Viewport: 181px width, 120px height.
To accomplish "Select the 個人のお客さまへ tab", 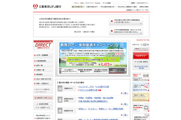I will (x=78, y=7).
